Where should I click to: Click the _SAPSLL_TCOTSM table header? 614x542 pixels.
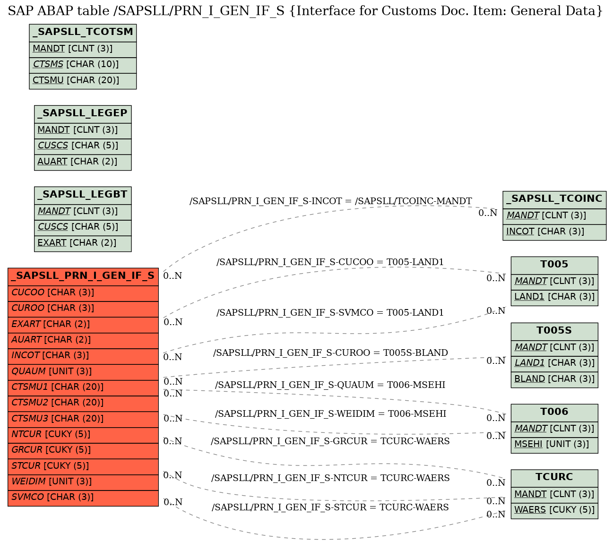tap(83, 33)
